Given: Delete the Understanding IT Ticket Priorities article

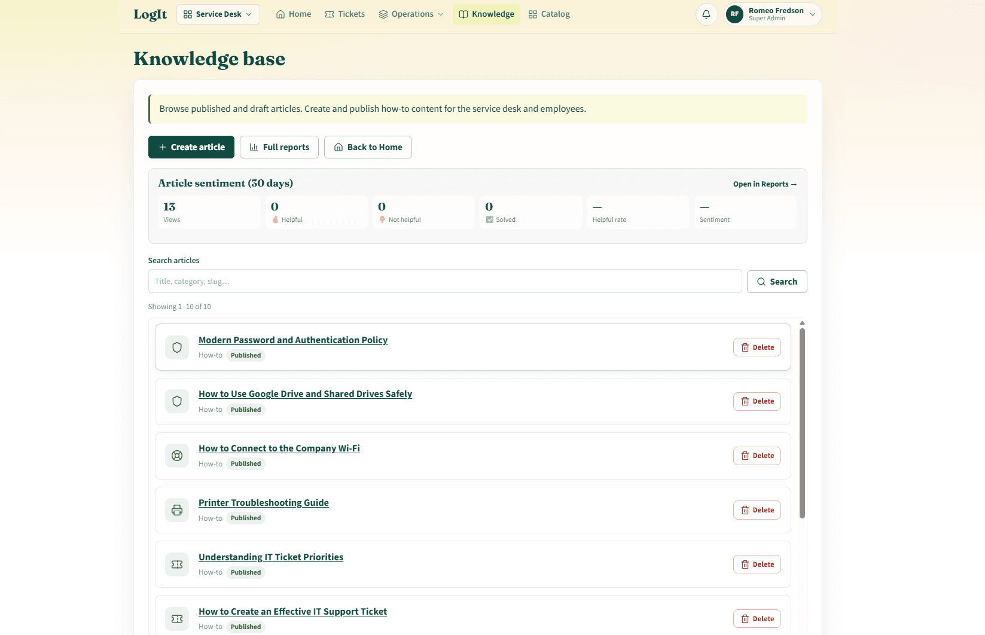Looking at the screenshot, I should (x=757, y=564).
